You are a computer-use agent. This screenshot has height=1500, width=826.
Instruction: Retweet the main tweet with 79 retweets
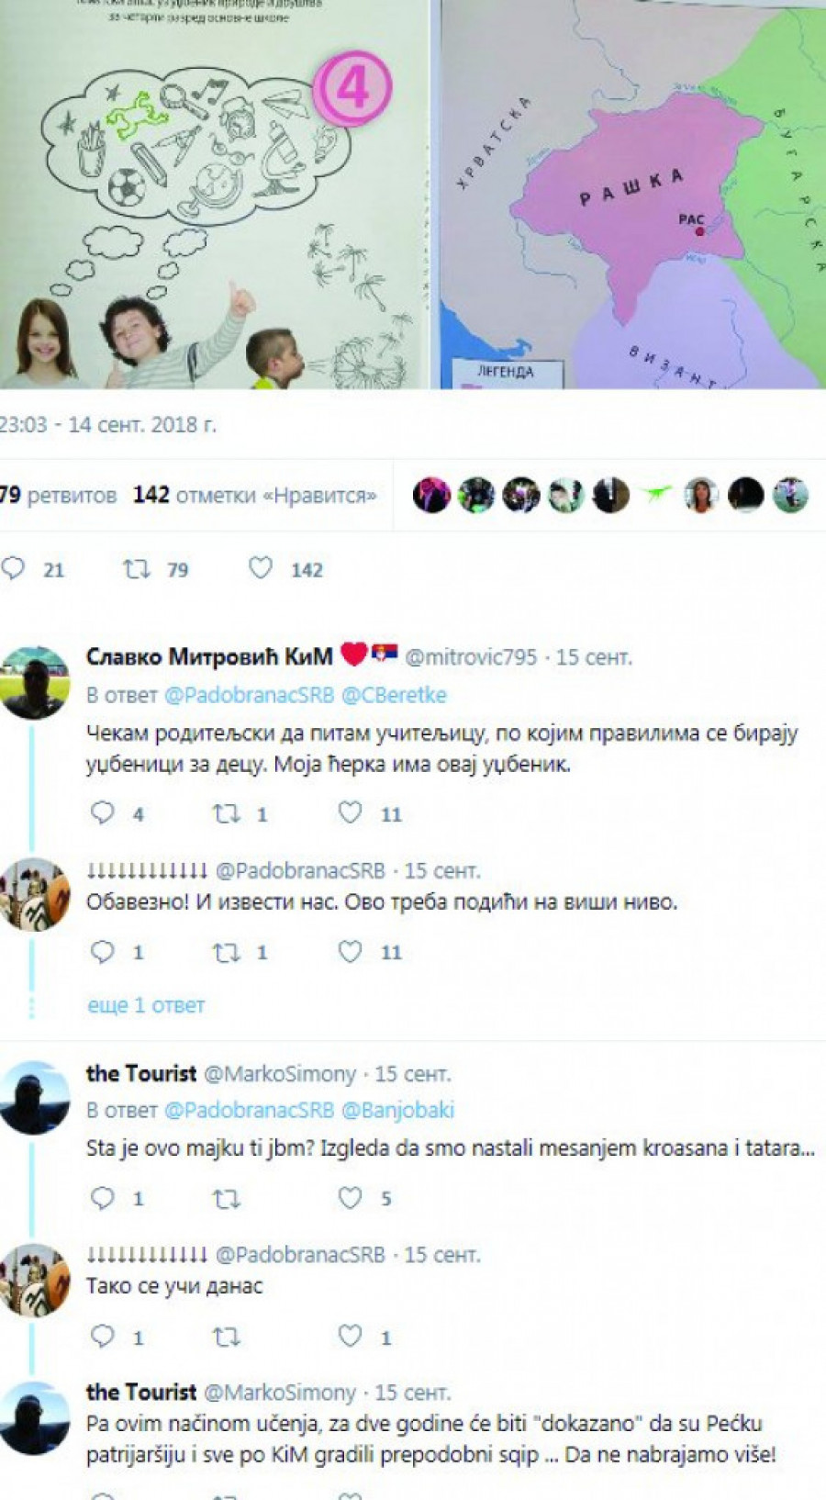pyautogui.click(x=137, y=569)
